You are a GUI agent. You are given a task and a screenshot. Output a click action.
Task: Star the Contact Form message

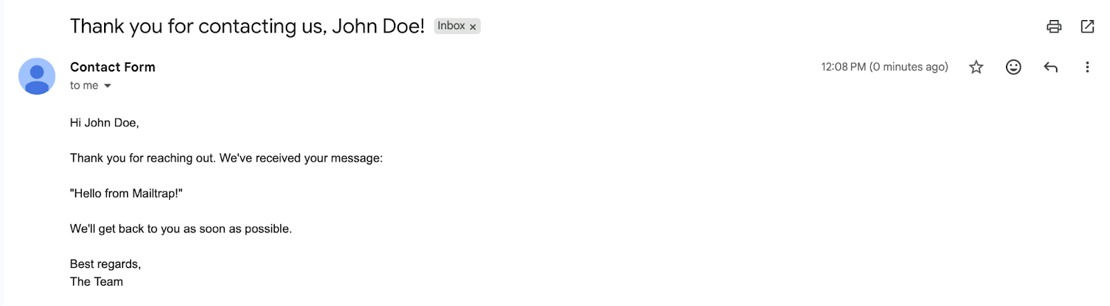pyautogui.click(x=976, y=67)
